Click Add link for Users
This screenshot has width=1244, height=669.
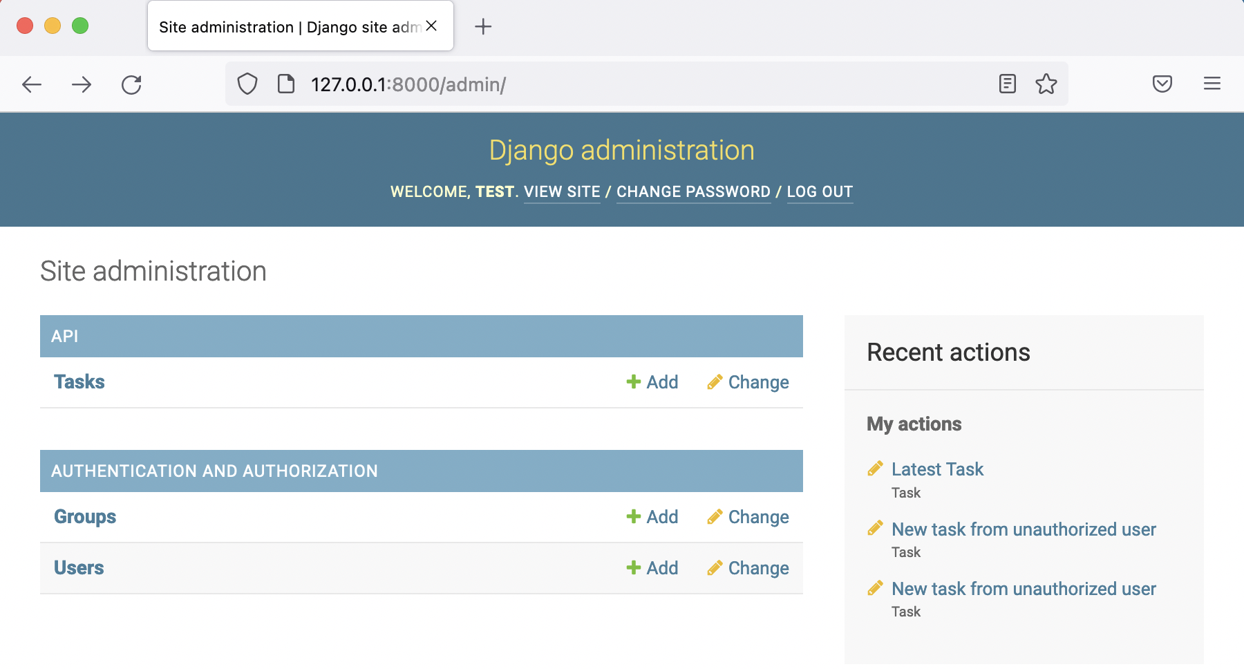(x=662, y=568)
